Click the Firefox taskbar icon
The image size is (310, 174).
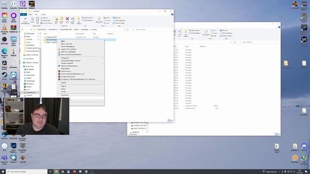(74, 172)
